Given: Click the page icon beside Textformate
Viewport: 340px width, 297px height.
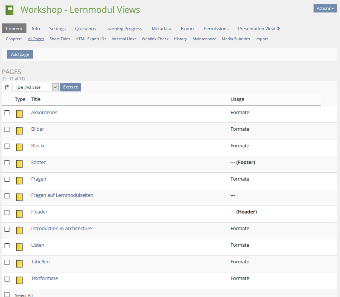Looking at the screenshot, I should coord(20,280).
